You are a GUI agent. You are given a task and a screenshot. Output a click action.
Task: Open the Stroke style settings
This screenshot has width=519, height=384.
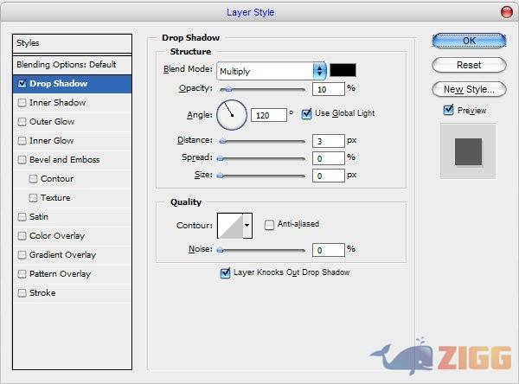pyautogui.click(x=42, y=293)
